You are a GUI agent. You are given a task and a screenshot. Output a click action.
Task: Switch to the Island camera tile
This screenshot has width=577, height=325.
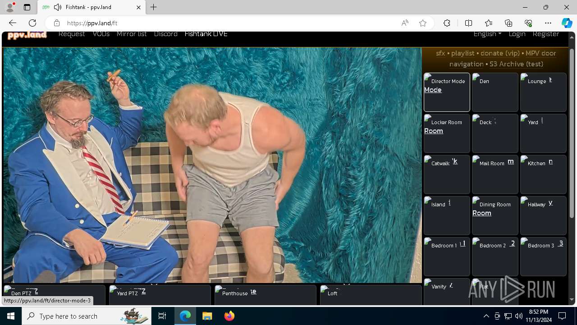(x=447, y=215)
